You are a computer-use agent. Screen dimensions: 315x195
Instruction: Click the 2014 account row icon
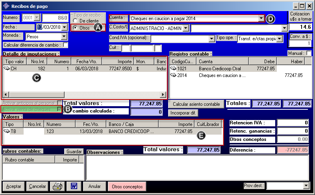click(173, 75)
